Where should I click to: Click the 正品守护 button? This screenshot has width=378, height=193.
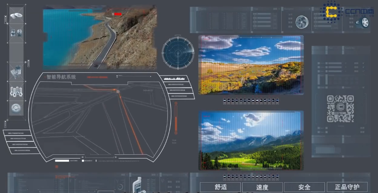347,187
